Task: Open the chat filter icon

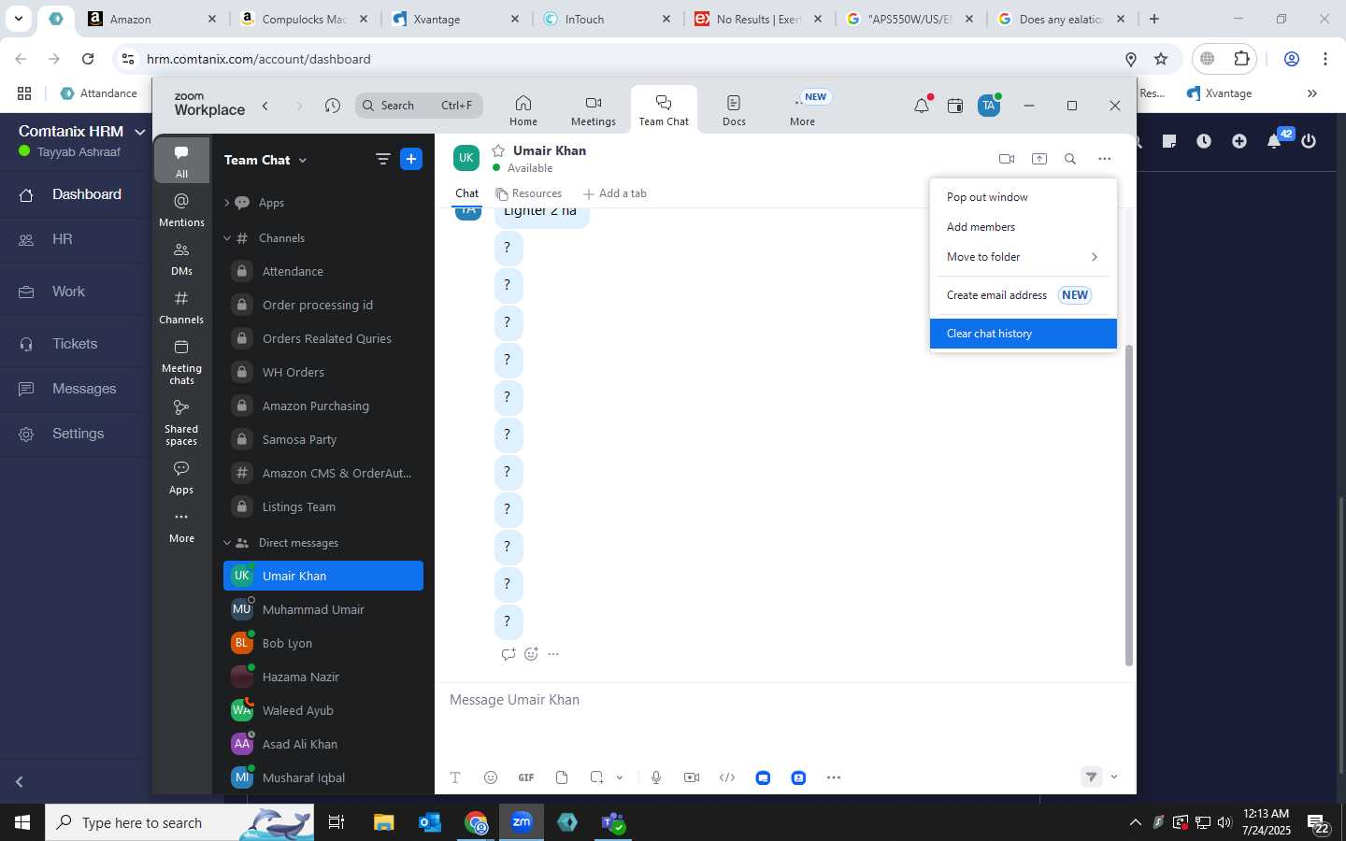Action: (382, 159)
